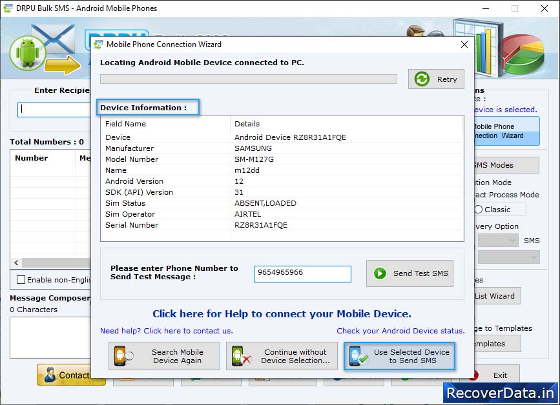Click Need help contact us link
The image size is (560, 405).
(x=167, y=331)
